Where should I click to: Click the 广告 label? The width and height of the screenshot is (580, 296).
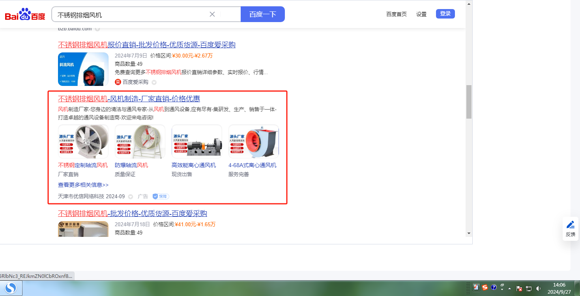pos(143,196)
